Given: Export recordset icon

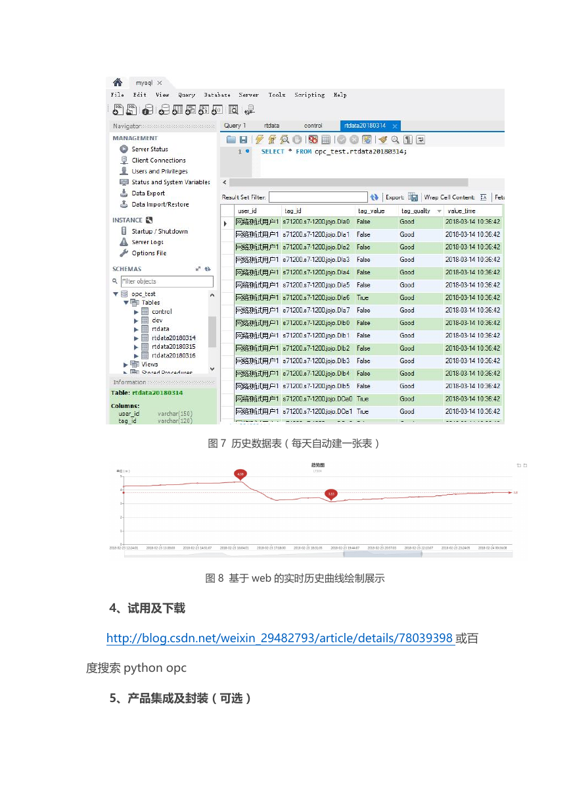Looking at the screenshot, I should point(413,197).
